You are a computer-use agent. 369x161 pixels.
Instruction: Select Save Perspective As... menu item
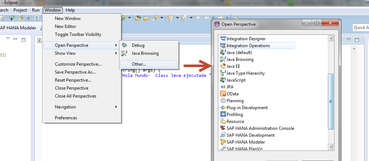[82, 72]
